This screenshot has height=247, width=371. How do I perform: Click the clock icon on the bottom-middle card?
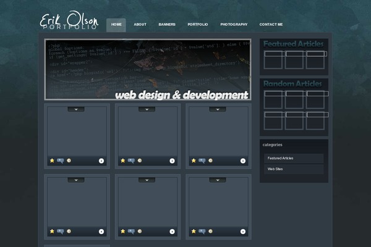140,231
